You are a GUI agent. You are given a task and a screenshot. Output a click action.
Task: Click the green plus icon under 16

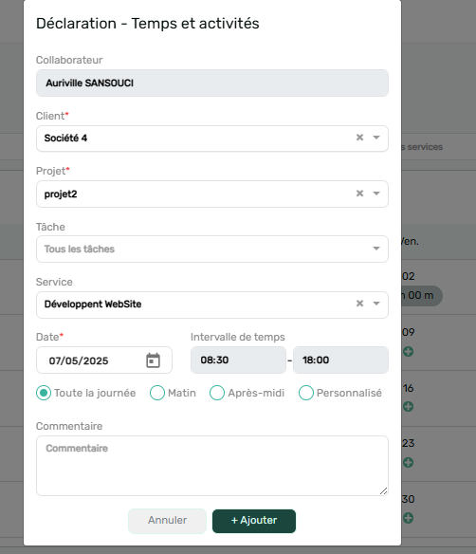(408, 407)
